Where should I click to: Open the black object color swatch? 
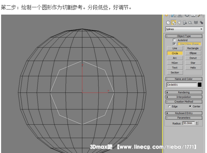click(200, 85)
